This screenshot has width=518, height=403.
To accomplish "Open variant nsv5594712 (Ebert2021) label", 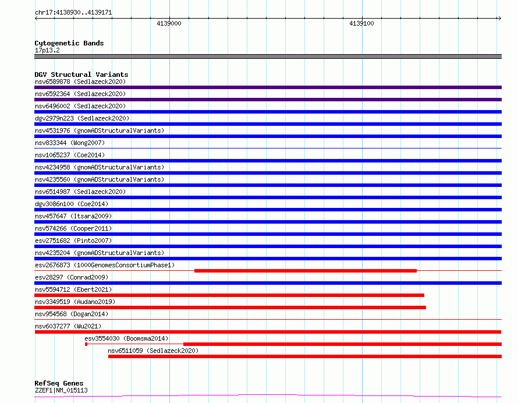I will (x=73, y=289).
